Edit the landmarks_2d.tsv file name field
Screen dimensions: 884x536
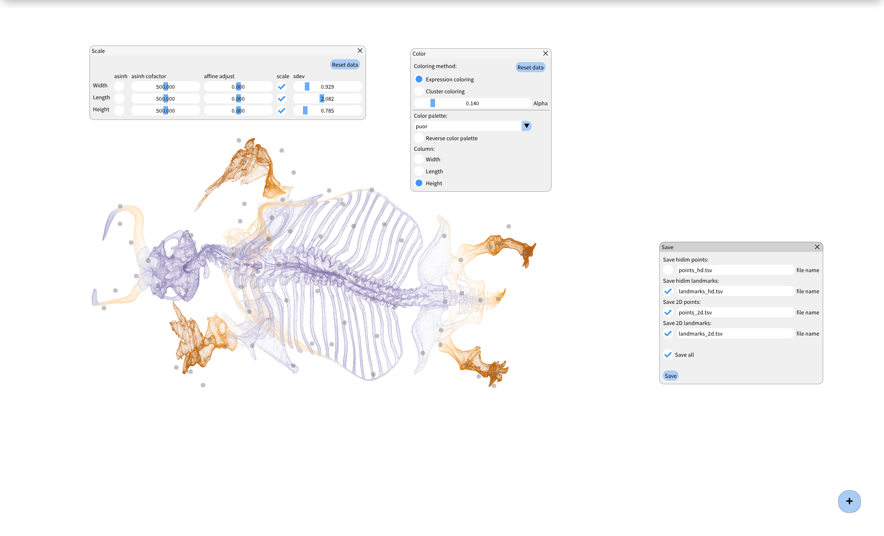(735, 334)
